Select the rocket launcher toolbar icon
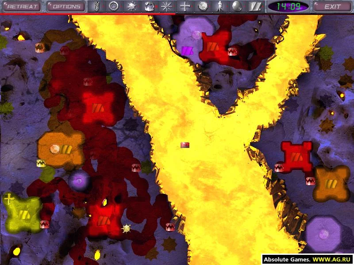Viewport: 354px width, 265px height. 219,6
